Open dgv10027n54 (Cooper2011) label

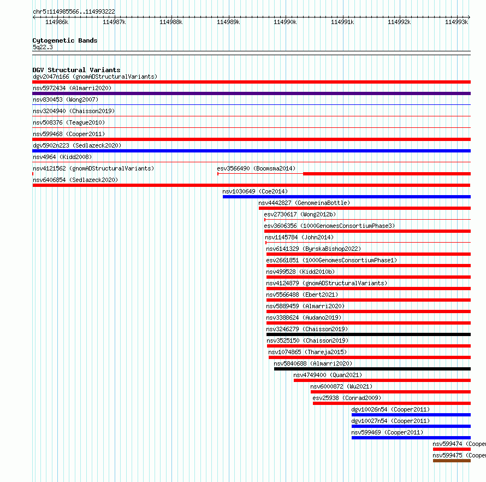tap(390, 421)
